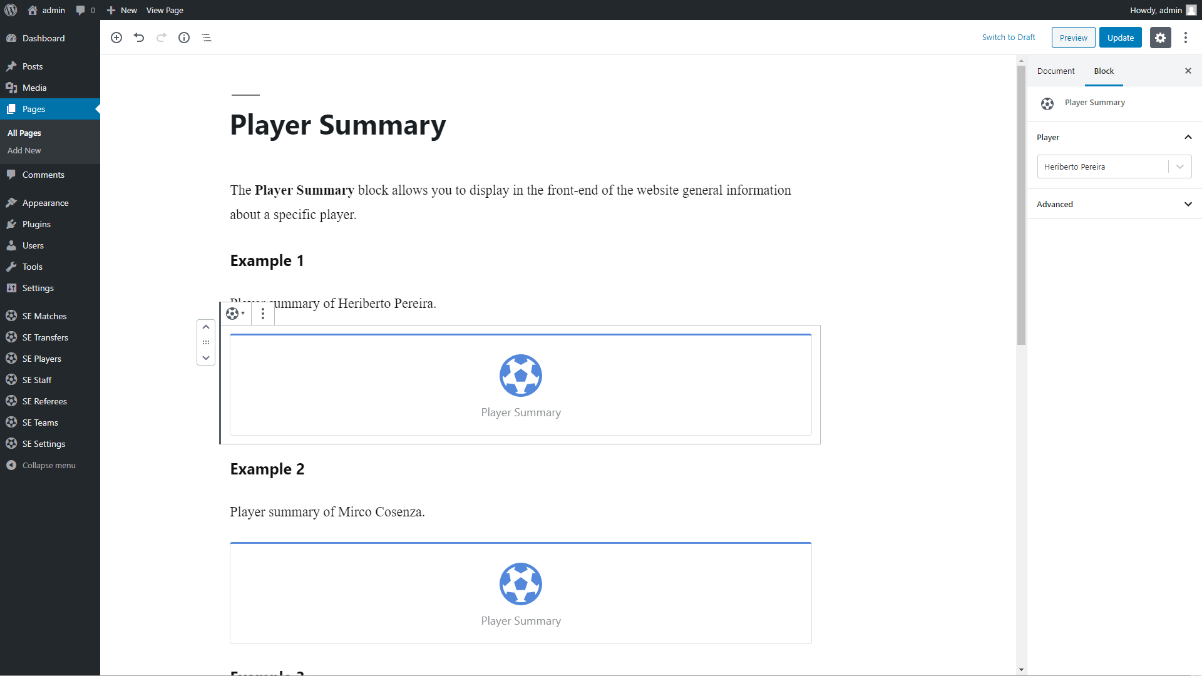Open the block navigation list icon
Image resolution: width=1202 pixels, height=676 pixels.
click(x=207, y=38)
